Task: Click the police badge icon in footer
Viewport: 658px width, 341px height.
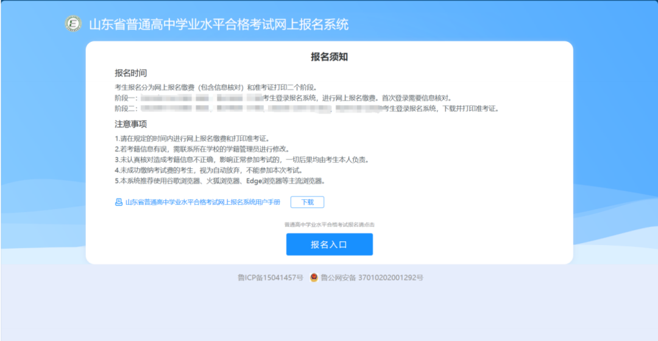Action: [314, 278]
